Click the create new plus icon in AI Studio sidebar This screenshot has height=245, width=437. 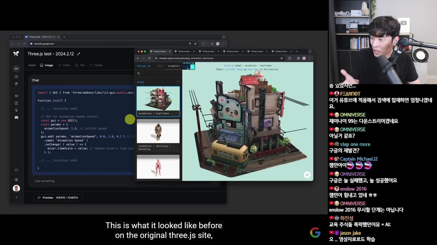tap(16, 77)
